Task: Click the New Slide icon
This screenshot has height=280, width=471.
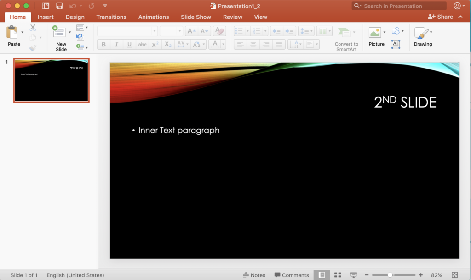Action: (x=58, y=32)
